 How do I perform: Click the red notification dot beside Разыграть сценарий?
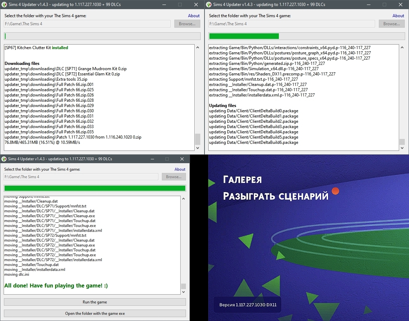335,191
